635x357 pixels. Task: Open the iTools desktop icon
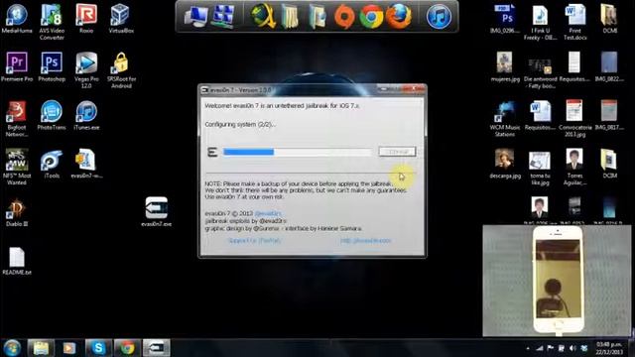point(52,164)
